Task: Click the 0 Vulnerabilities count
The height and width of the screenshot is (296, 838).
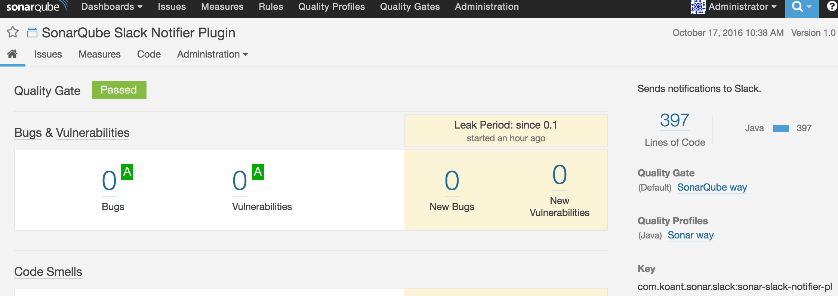Action: (240, 181)
